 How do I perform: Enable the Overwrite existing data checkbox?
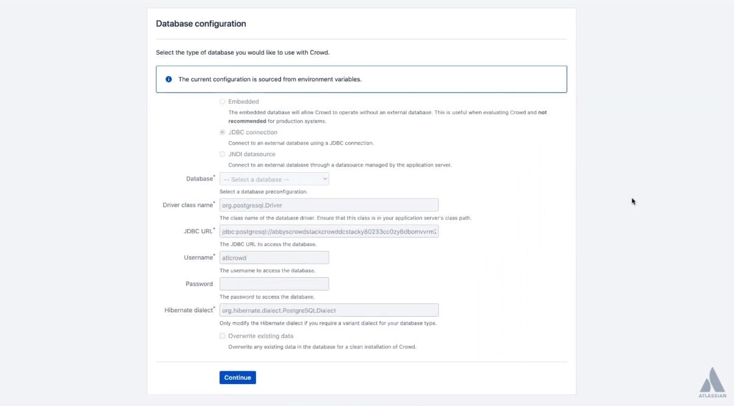click(x=223, y=335)
